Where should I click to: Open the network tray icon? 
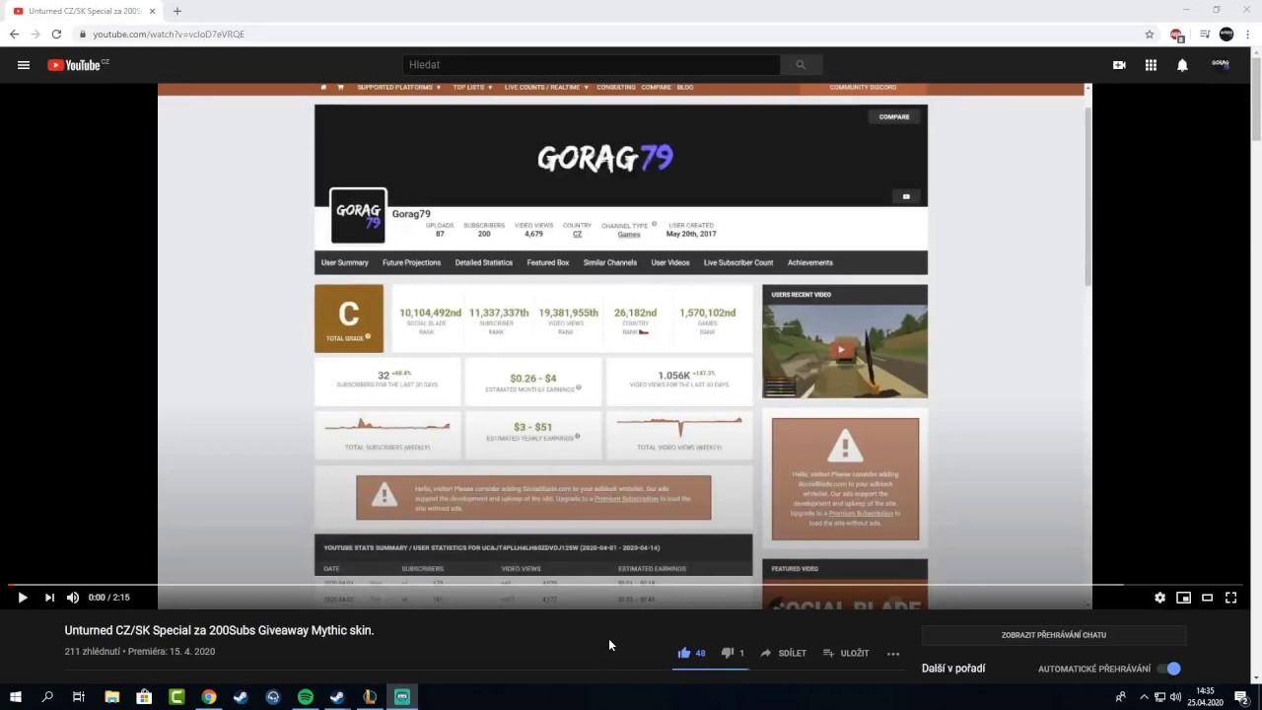(x=1159, y=697)
